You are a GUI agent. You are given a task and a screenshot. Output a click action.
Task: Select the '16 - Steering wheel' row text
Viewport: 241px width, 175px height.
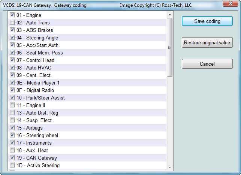pyautogui.click(x=37, y=136)
